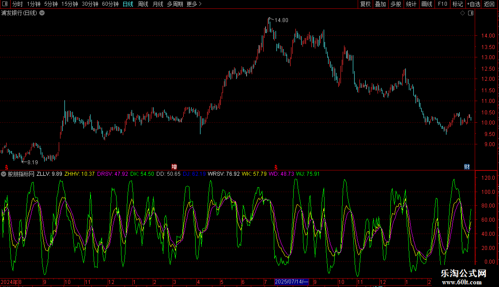Click the DJ: 62.19 indicator value
Image resolution: width=499 pixels, height=287 pixels.
[x=194, y=174]
